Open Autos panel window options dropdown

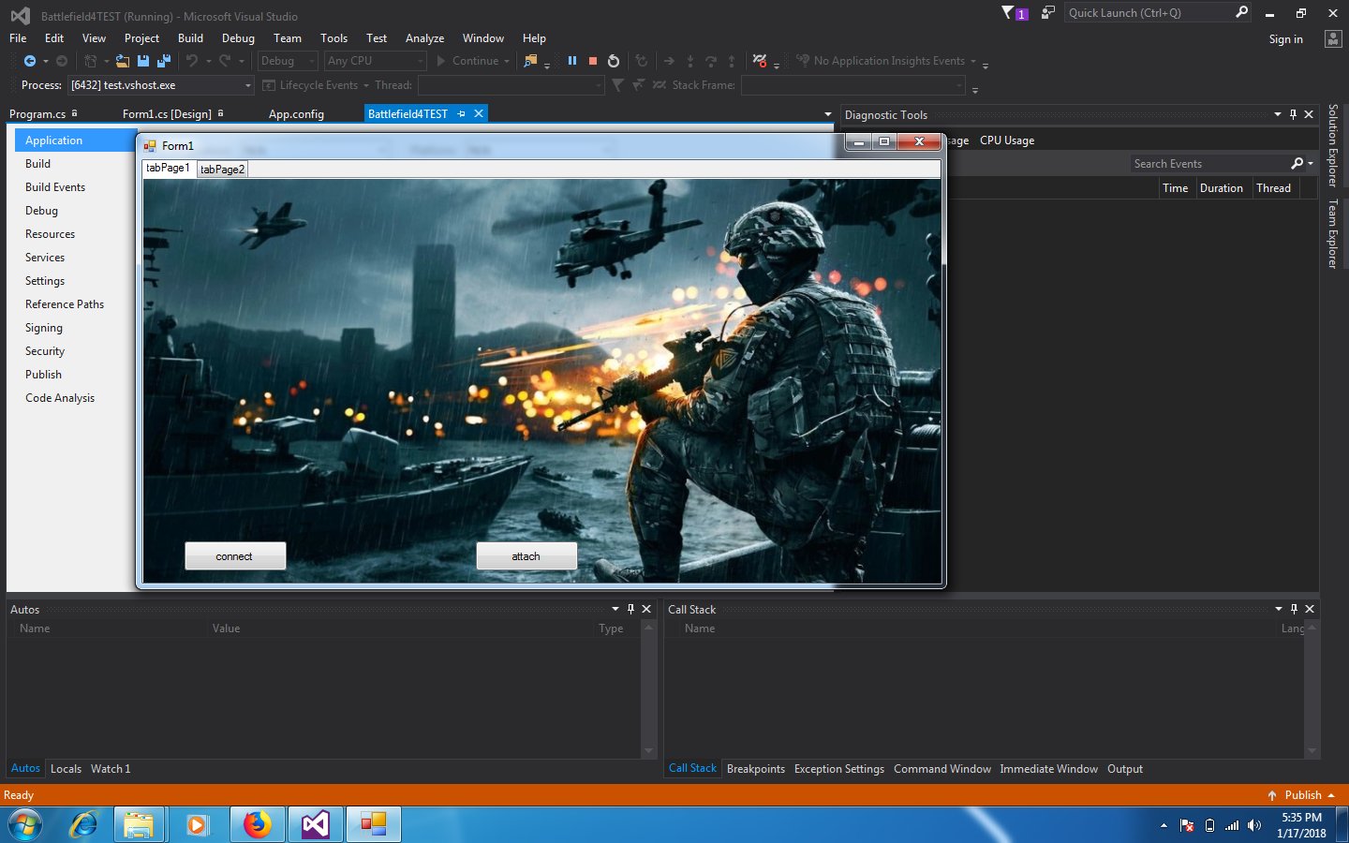tap(615, 609)
